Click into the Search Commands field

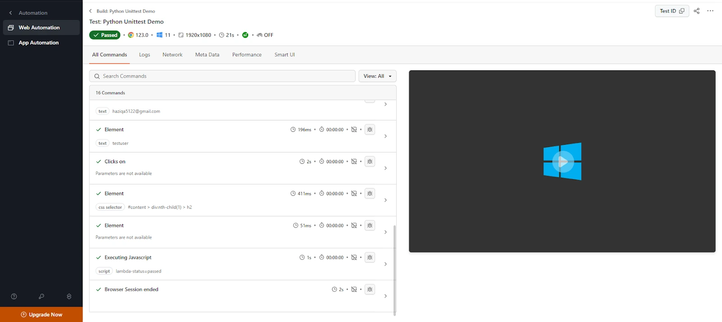[x=222, y=76]
